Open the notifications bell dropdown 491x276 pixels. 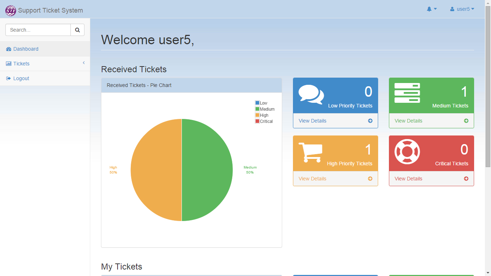coord(432,9)
